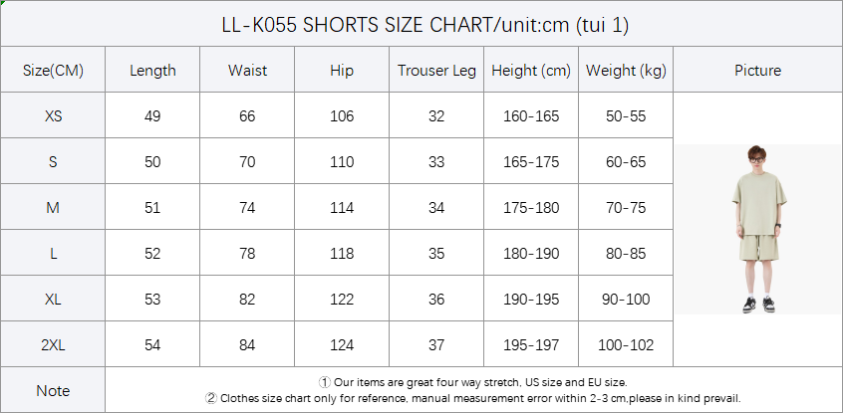This screenshot has height=414, width=844.
Task: Click the model photo in Picture column
Action: pyautogui.click(x=757, y=229)
